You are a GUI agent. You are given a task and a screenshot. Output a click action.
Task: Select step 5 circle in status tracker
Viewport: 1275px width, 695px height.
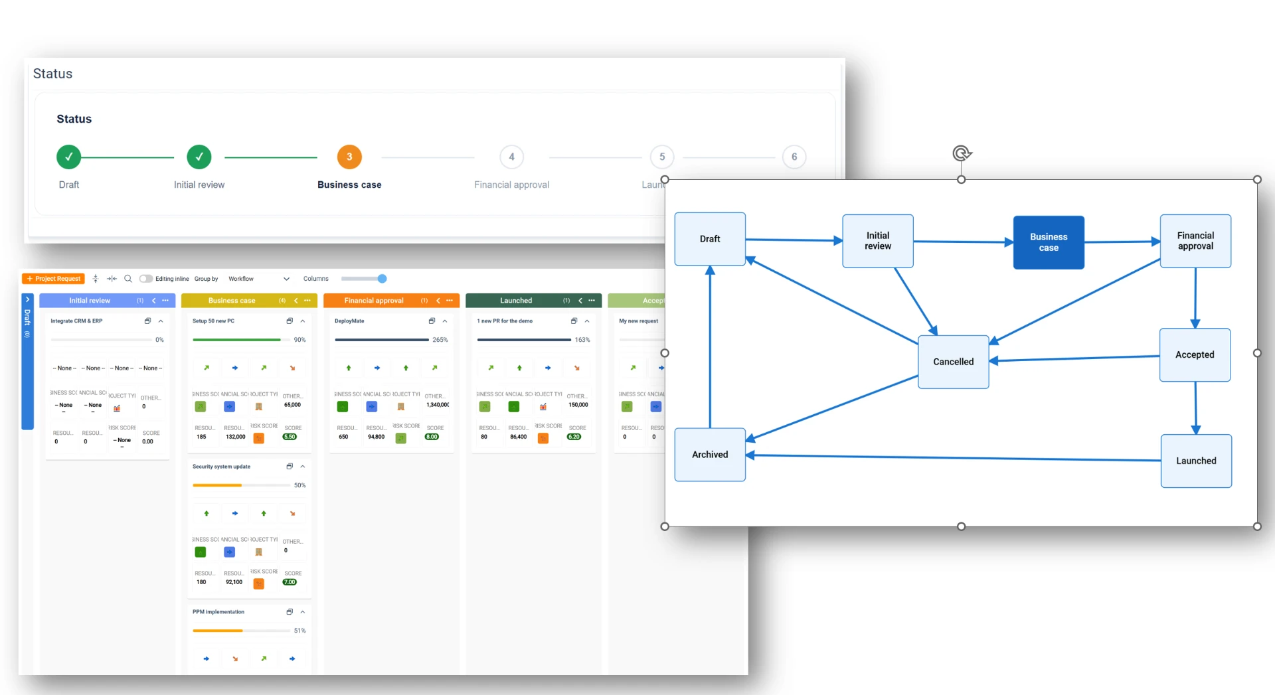[662, 157]
